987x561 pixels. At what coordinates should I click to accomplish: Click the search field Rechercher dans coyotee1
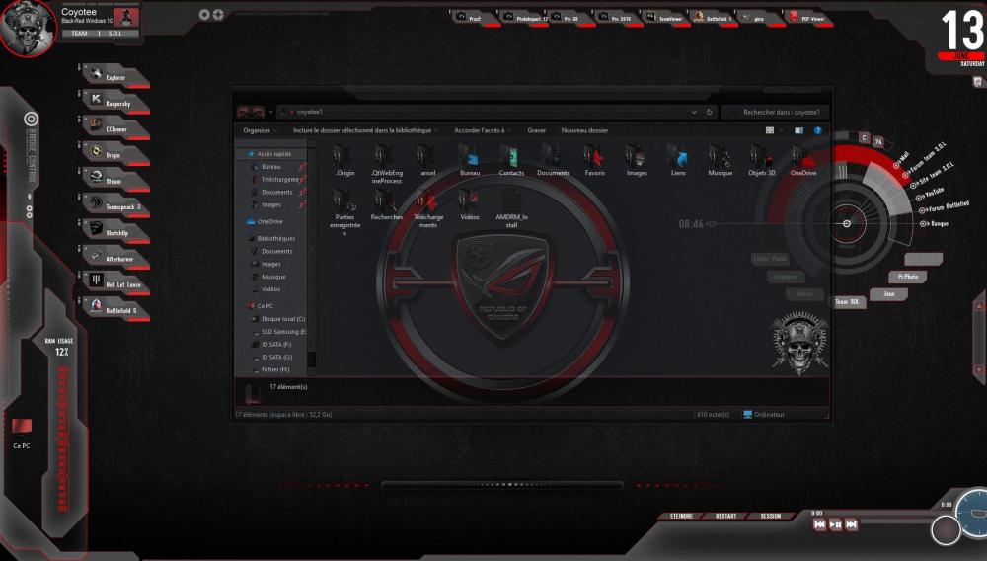[780, 112]
